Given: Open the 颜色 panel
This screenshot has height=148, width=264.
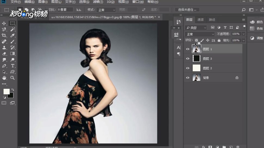Looking at the screenshot, I should click(x=256, y=22).
